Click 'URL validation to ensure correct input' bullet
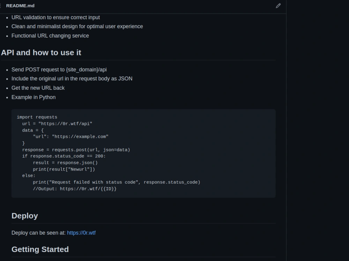Screen dimensions: 349x261 (x=55, y=17)
